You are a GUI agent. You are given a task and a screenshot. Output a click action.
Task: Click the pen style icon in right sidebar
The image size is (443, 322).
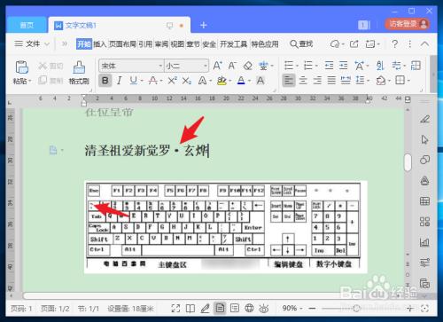pos(424,119)
